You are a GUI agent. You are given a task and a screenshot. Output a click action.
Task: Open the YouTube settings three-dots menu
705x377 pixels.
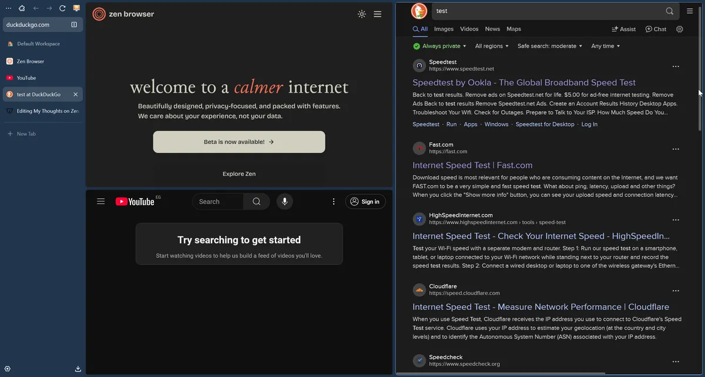coord(334,202)
